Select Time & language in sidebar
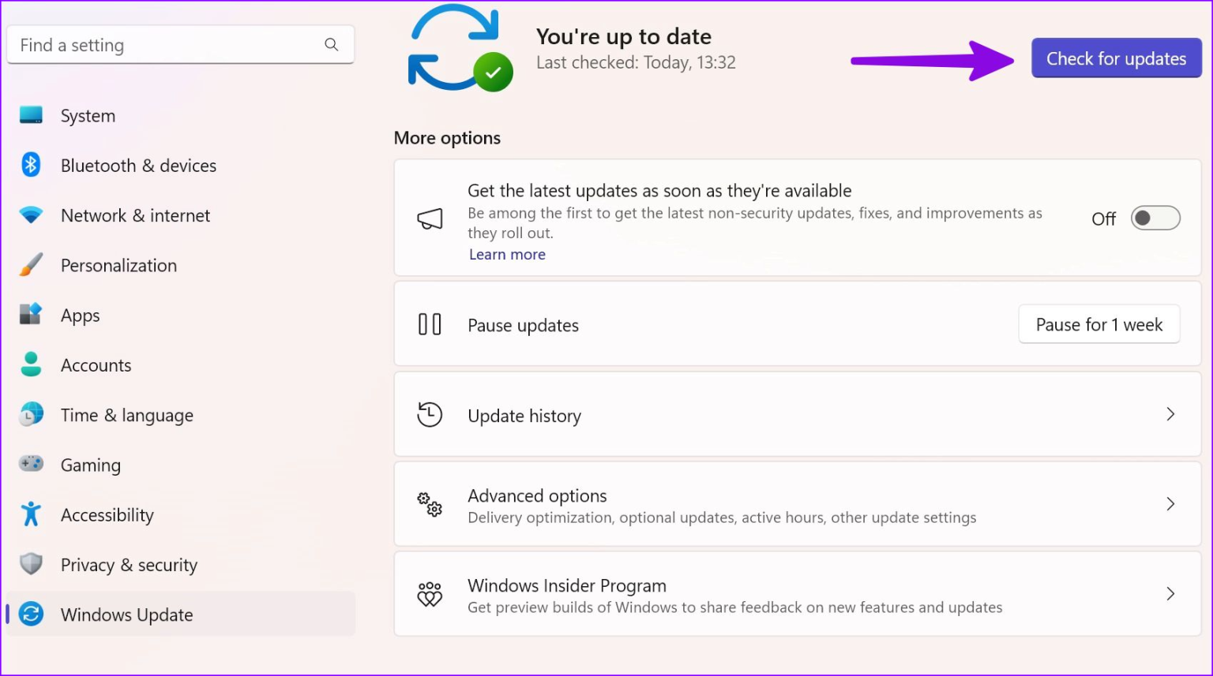 [x=126, y=415]
